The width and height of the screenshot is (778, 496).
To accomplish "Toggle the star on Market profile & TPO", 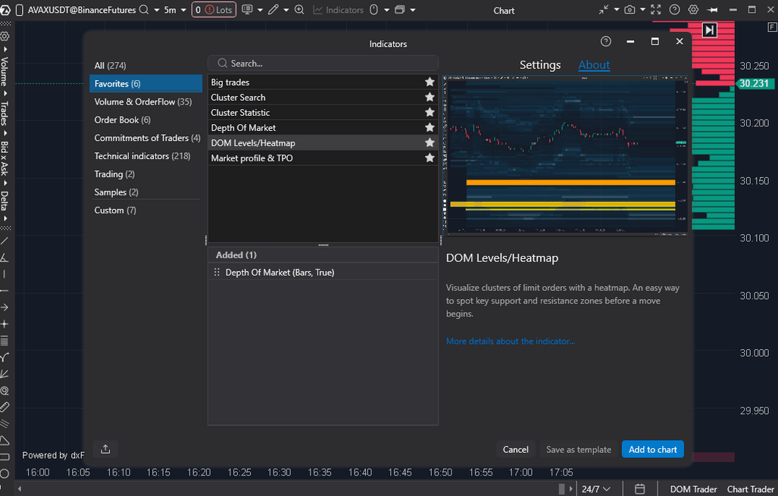I will 430,158.
